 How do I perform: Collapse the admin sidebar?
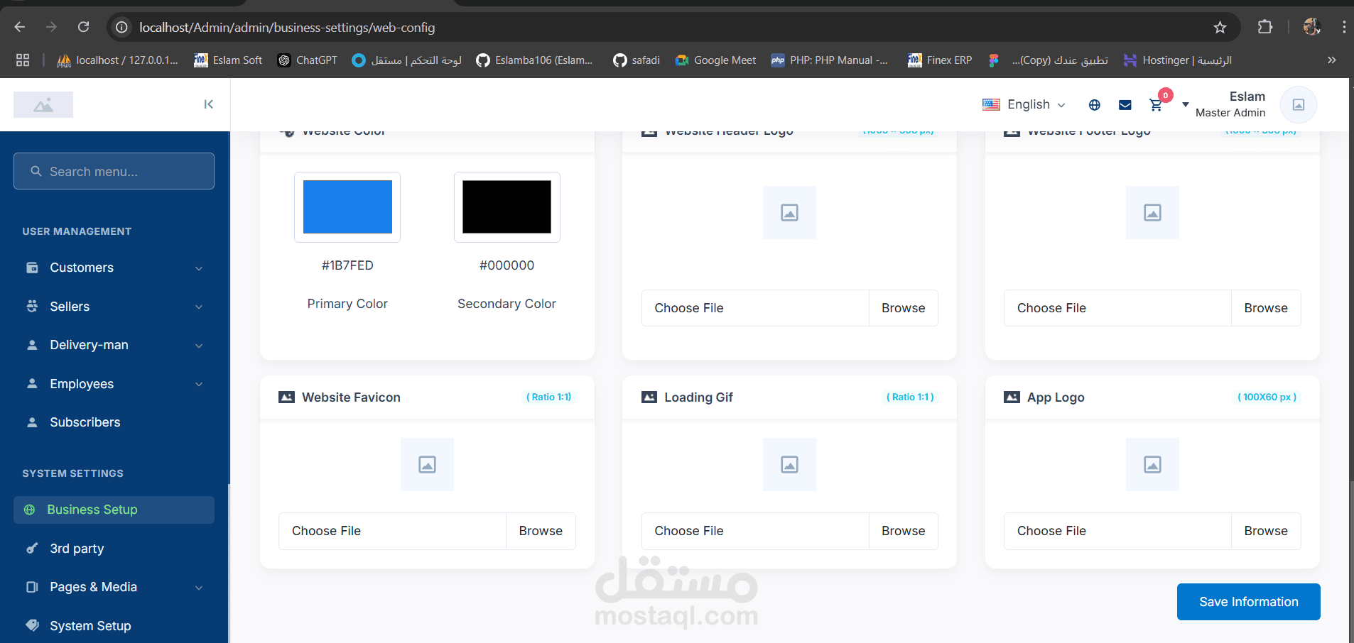(208, 104)
